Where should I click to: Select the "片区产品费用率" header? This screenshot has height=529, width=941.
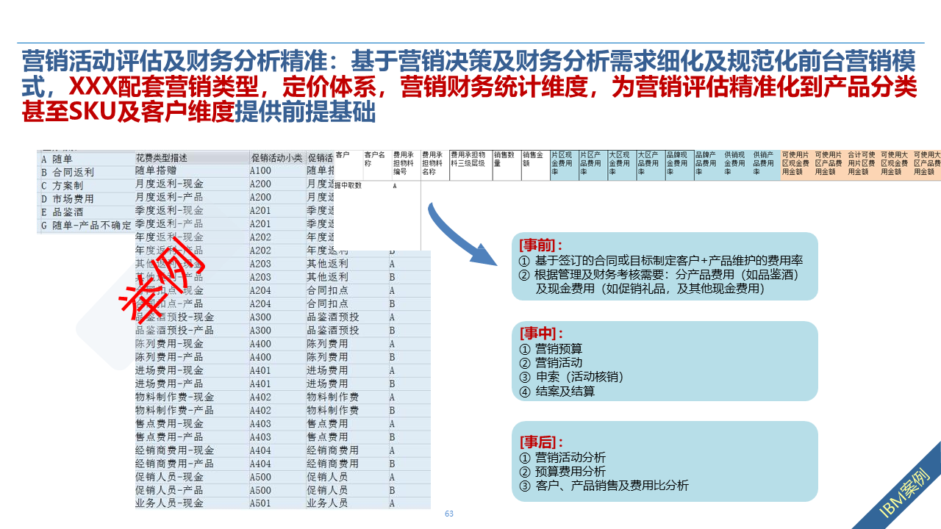pos(593,165)
